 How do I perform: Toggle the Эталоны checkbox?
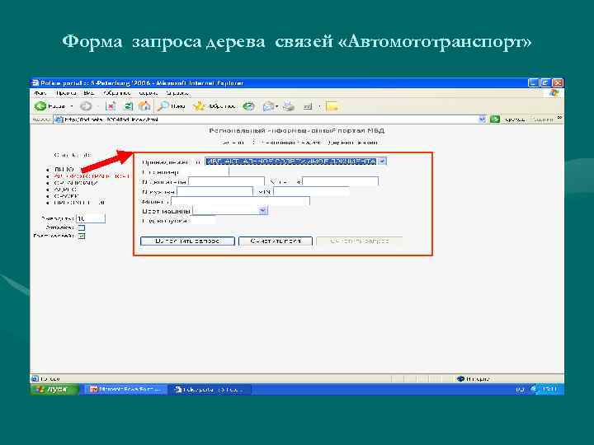[82, 227]
